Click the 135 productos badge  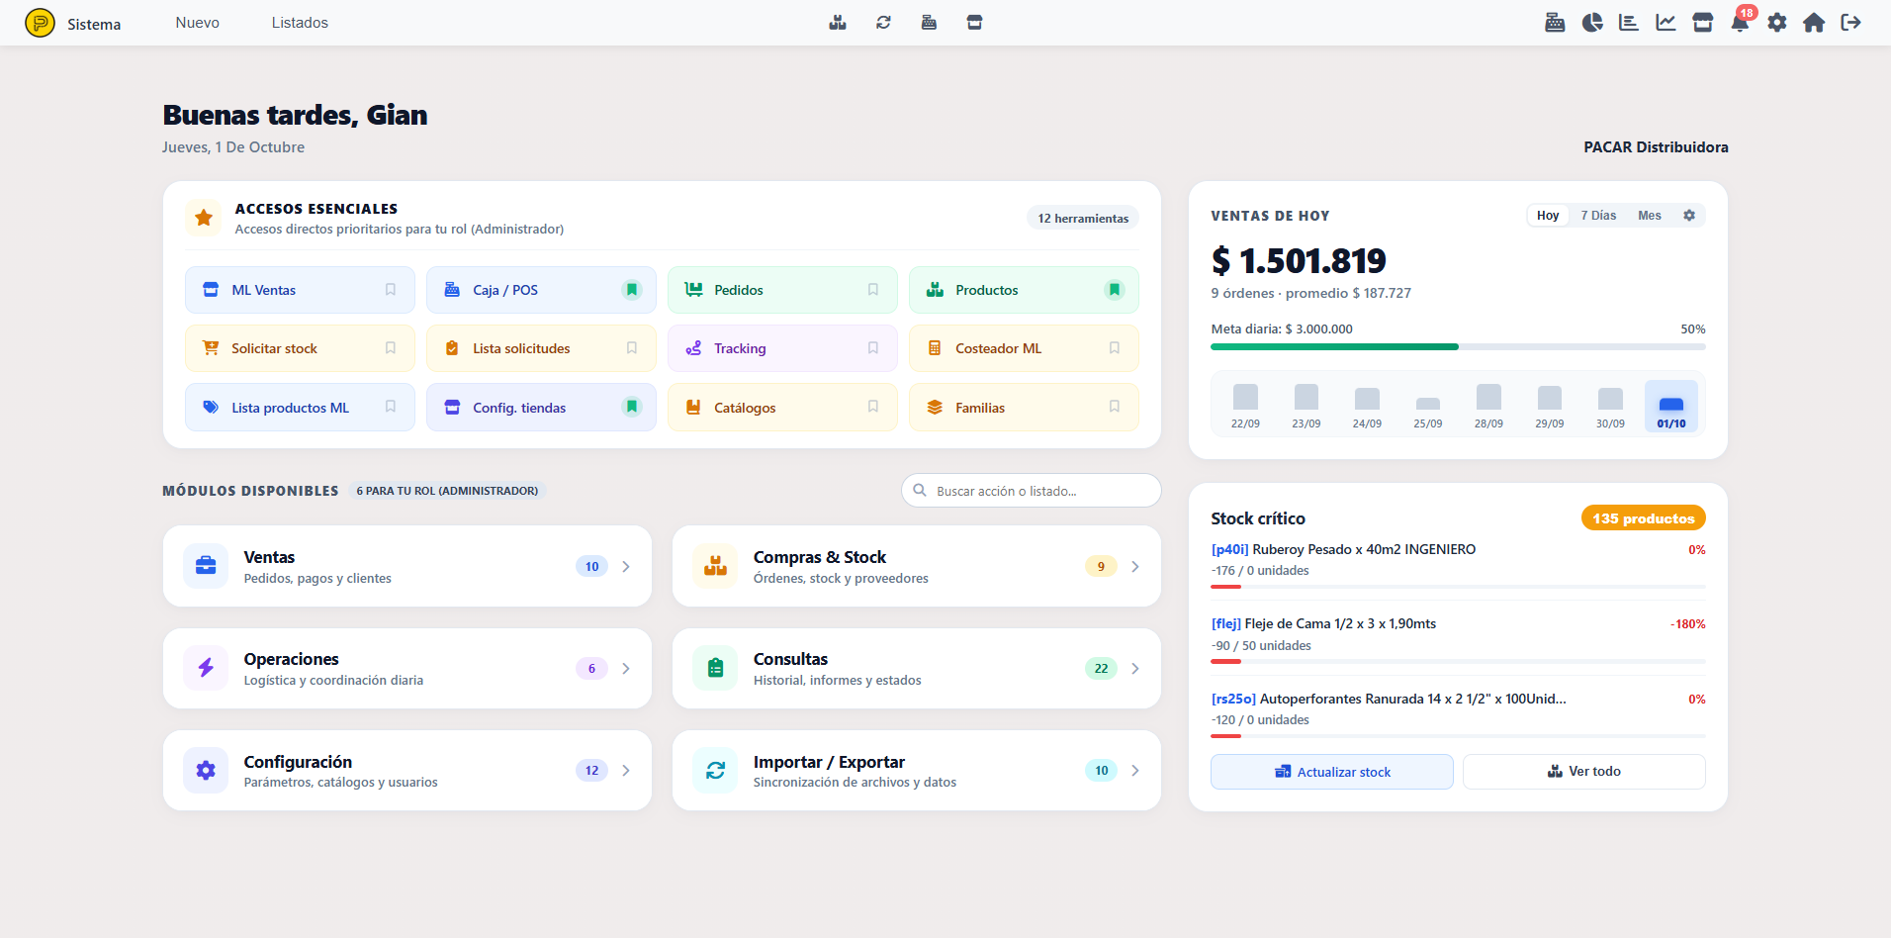(1644, 518)
